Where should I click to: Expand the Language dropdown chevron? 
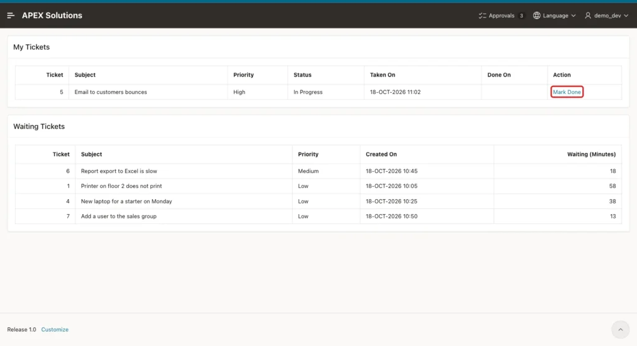pyautogui.click(x=573, y=16)
